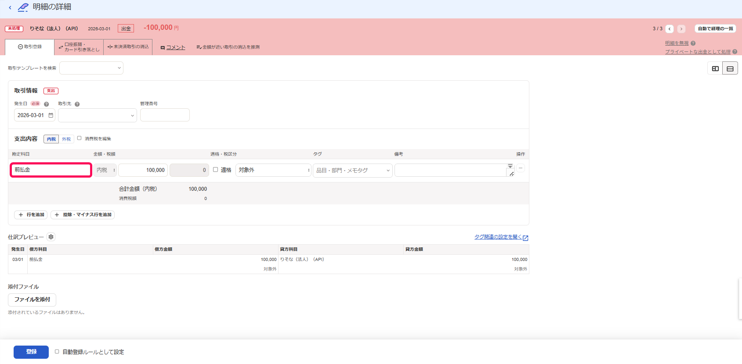
Task: Open the 対象外 tax category dropdown
Action: 273,170
